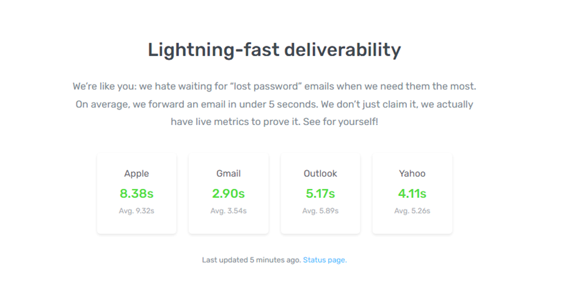The image size is (575, 291).
Task: Click the Outlook average 5.89s text
Action: tap(320, 211)
